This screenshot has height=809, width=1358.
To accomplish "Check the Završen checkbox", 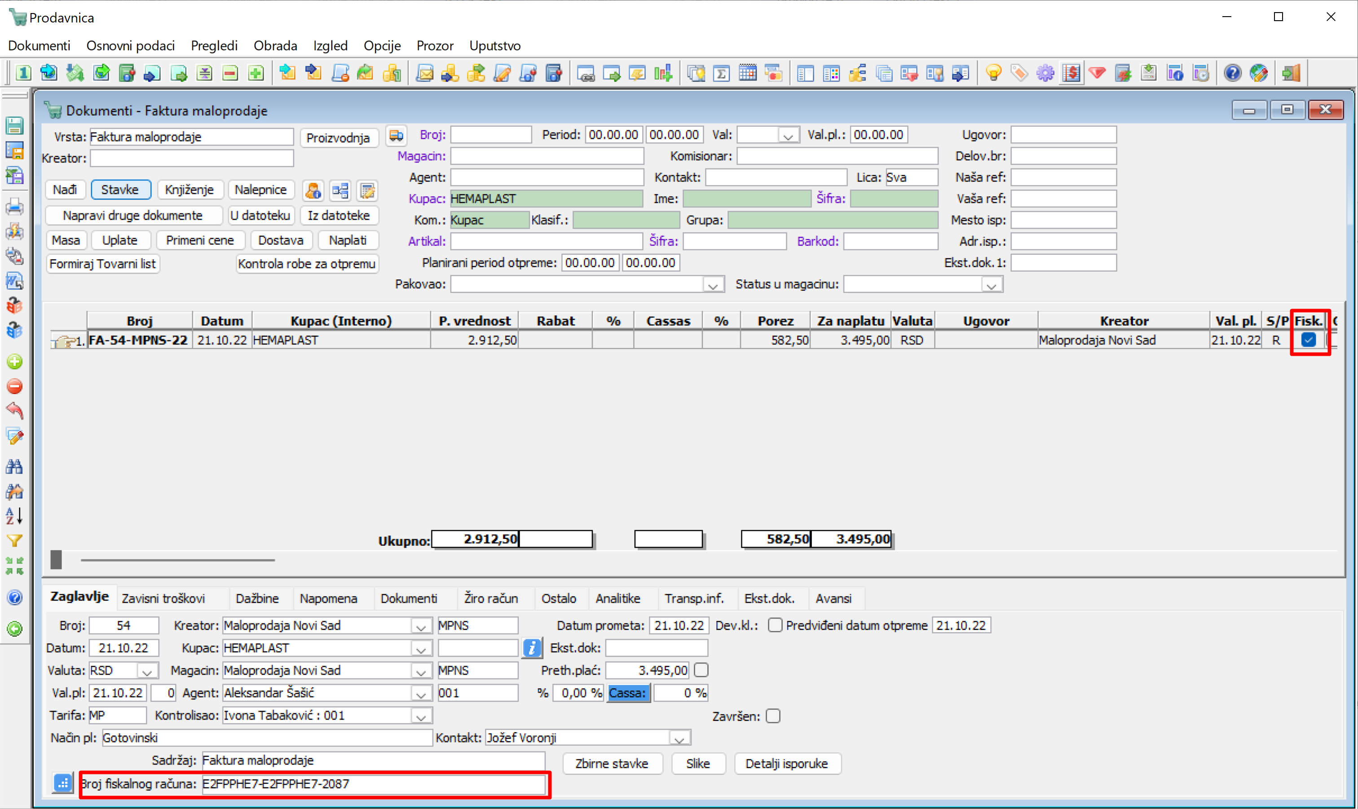I will pos(773,716).
